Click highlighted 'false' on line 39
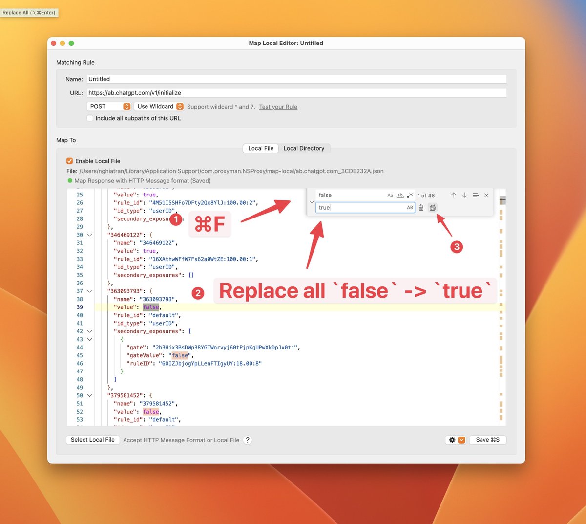 [151, 307]
